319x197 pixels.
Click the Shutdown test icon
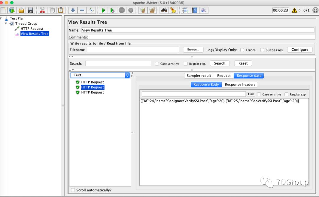coord(131,10)
